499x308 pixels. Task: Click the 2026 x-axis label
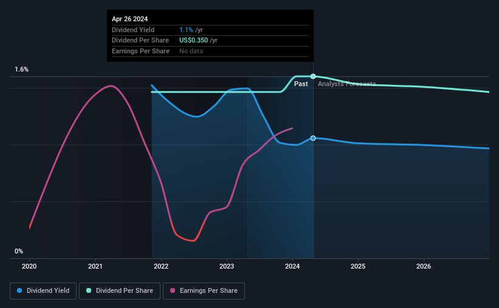click(x=424, y=266)
